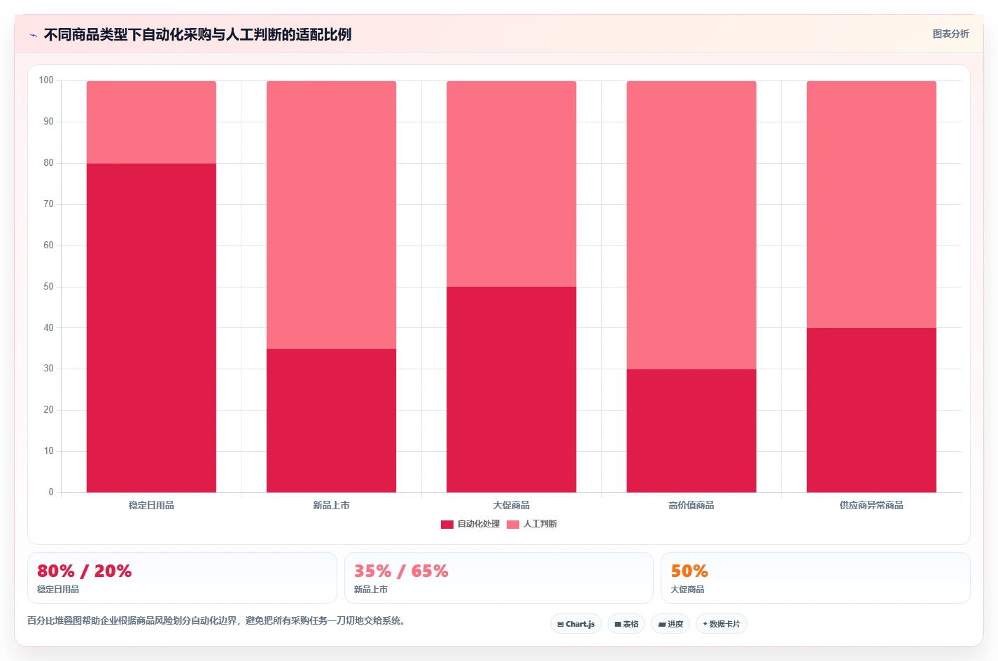The image size is (998, 661).
Task: Click the description text starting with 百分比堆叠图
Action: point(217,620)
